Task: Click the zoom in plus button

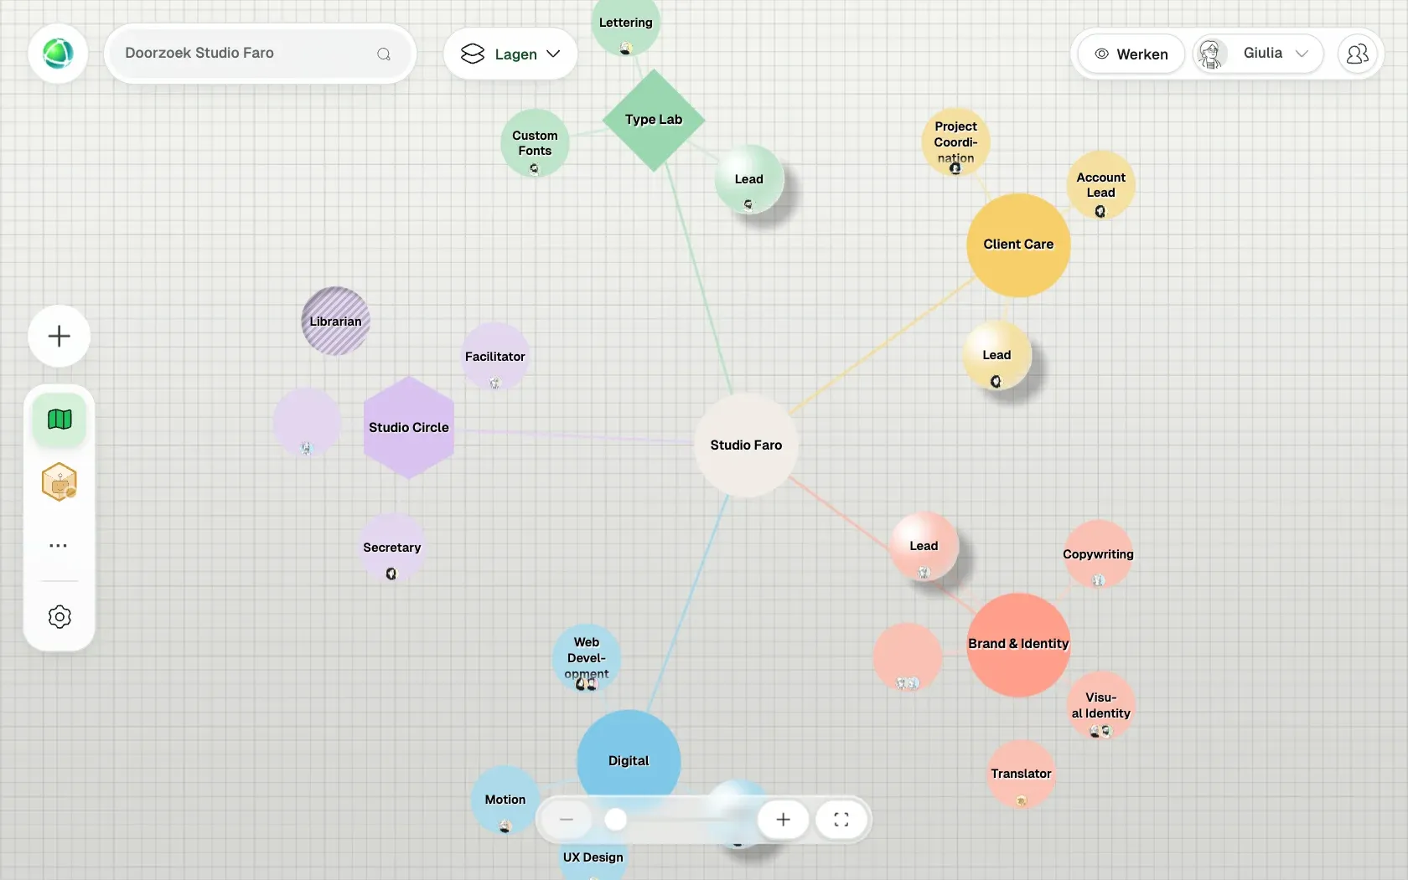Action: tap(783, 820)
